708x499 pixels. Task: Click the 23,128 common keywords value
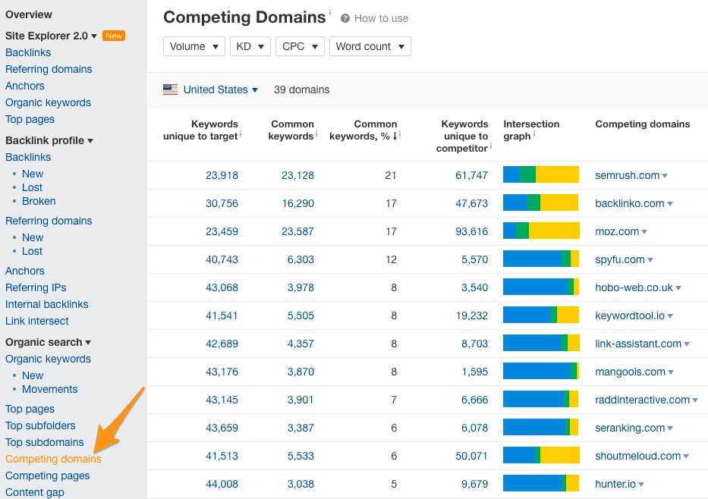click(297, 175)
